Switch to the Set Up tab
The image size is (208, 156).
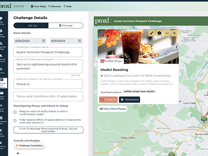31,26
